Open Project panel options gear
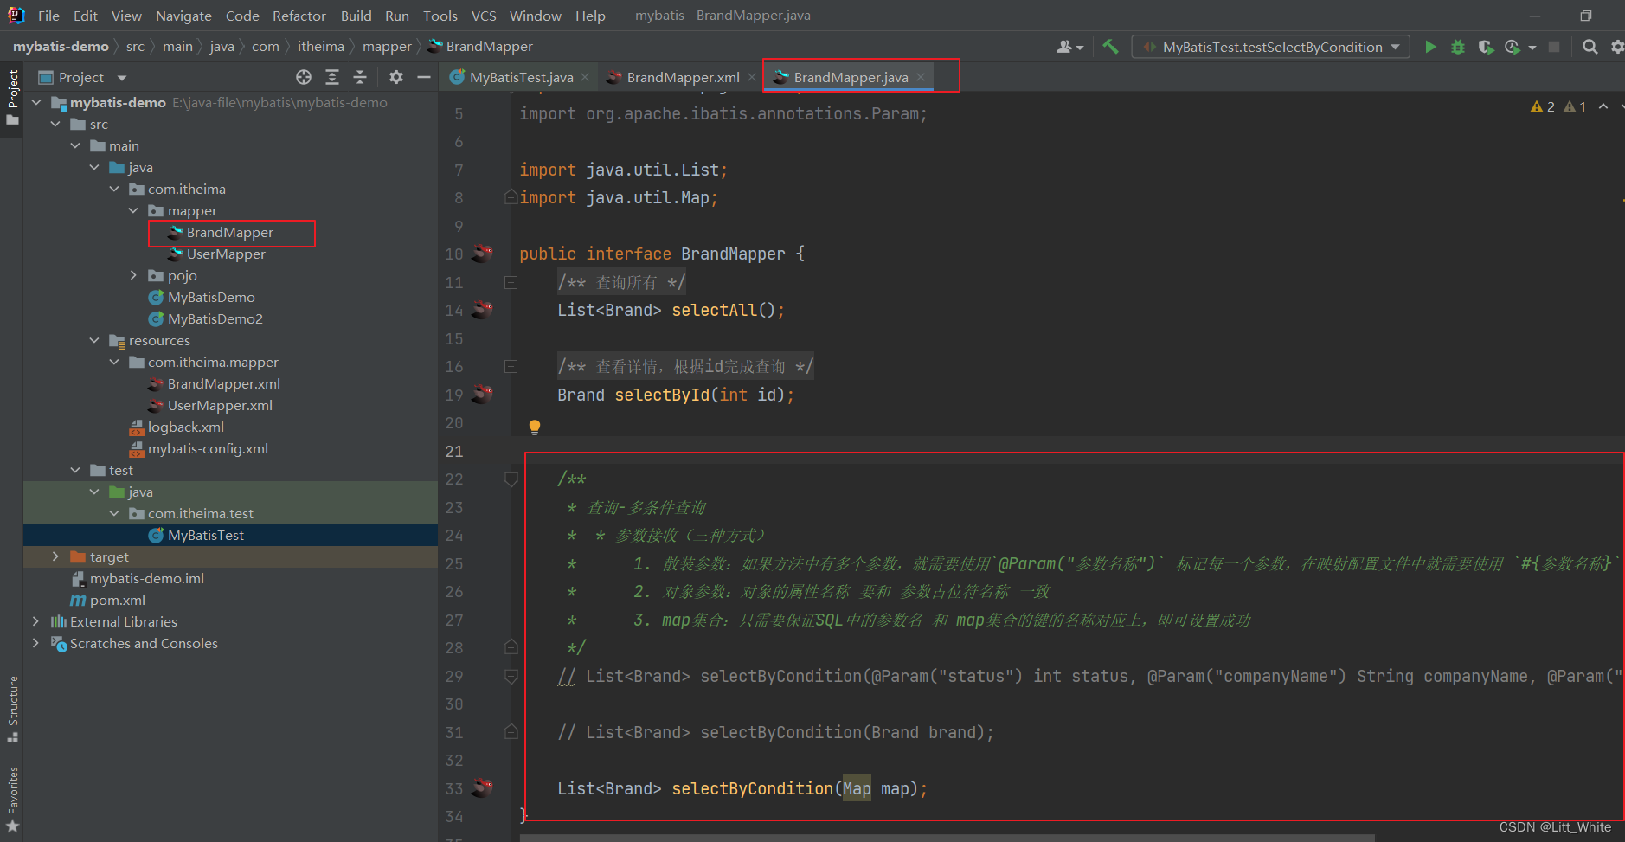Viewport: 1625px width, 842px height. (396, 77)
